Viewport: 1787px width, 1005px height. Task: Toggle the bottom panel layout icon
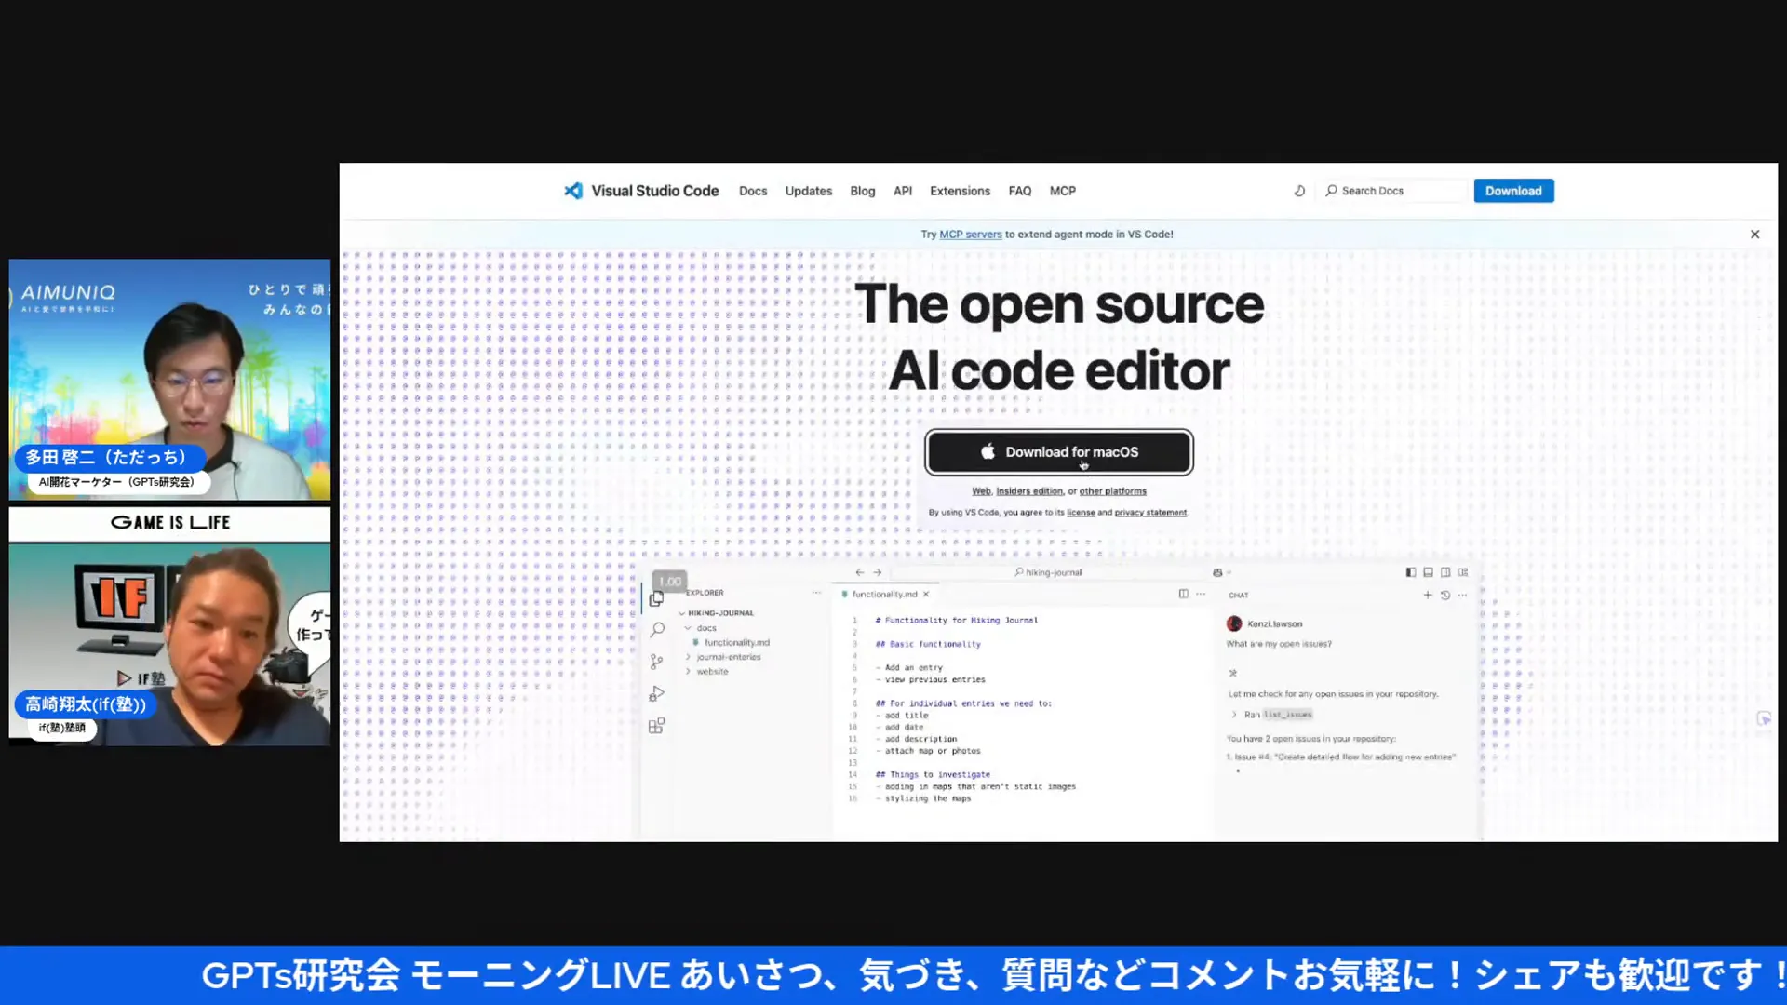point(1429,573)
